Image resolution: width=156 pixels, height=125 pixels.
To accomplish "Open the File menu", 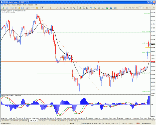I will tap(5, 5).
